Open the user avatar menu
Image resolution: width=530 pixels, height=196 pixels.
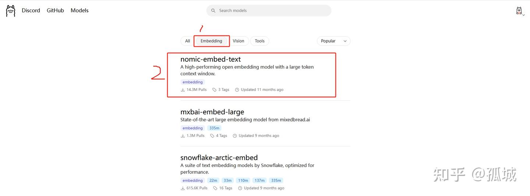click(519, 11)
